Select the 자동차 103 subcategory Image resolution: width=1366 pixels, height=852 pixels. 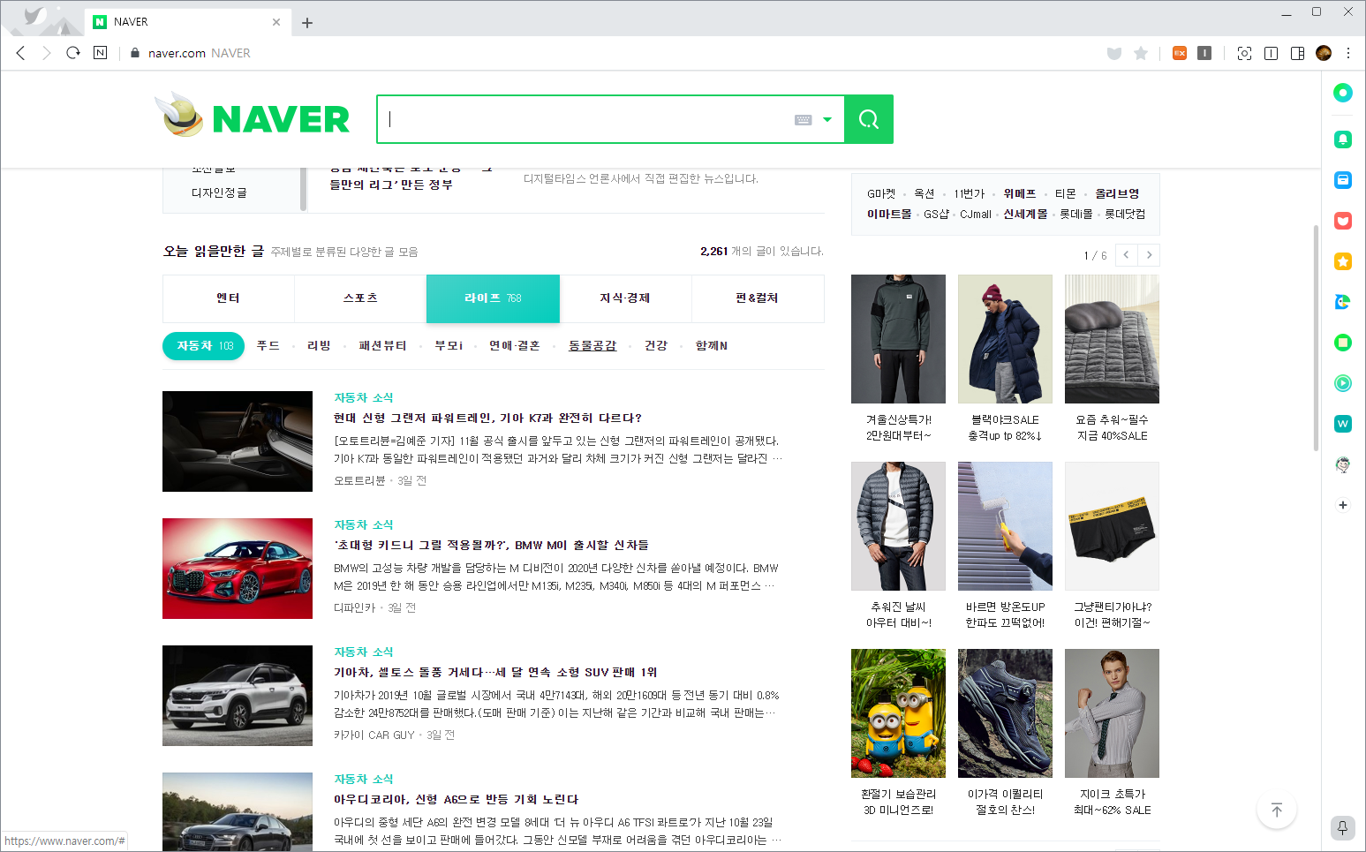[204, 346]
